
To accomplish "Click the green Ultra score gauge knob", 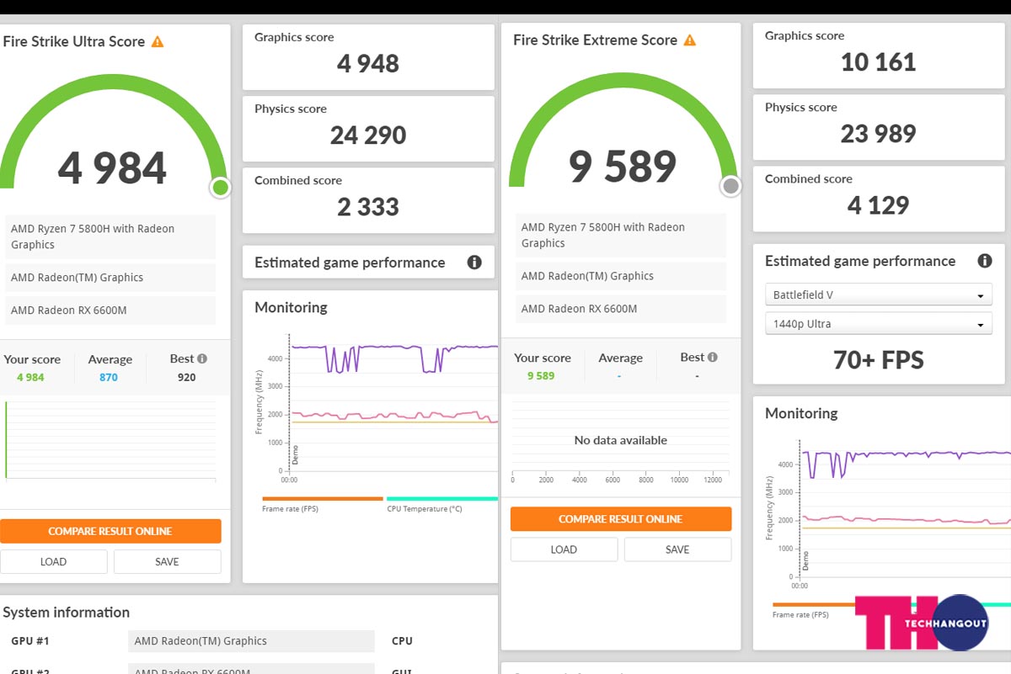I will 221,187.
